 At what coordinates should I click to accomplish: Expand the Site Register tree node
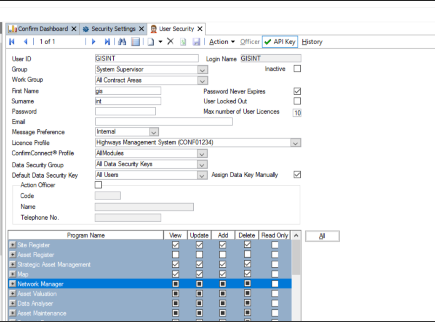(x=13, y=245)
